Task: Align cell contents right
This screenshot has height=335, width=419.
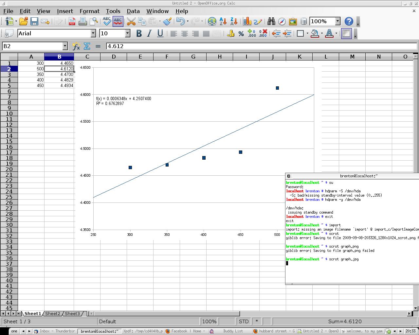Action: (x=195, y=33)
